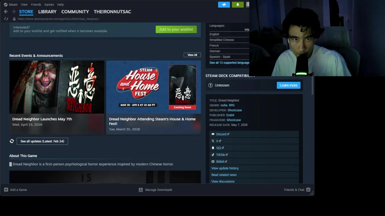Click the X social icon
The image size is (385, 216).
(213, 141)
